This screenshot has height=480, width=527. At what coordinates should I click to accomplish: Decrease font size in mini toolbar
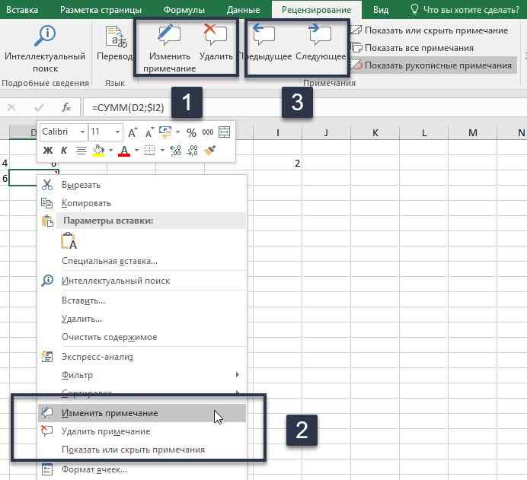point(149,132)
